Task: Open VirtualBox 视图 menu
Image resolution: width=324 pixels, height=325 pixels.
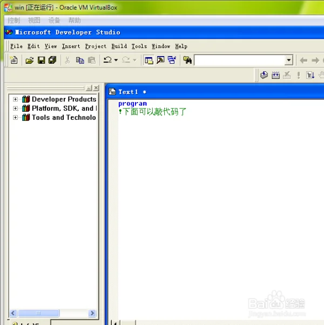Action: [34, 21]
